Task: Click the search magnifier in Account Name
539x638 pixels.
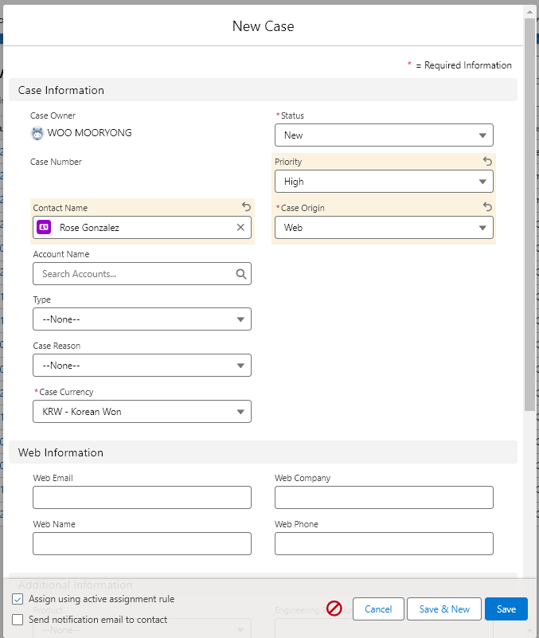Action: tap(241, 274)
